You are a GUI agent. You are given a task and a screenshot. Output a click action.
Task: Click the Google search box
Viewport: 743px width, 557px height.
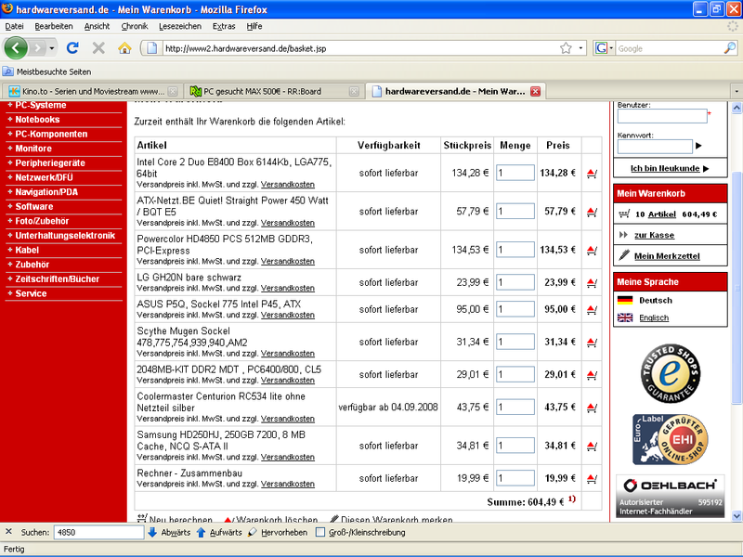(x=669, y=48)
